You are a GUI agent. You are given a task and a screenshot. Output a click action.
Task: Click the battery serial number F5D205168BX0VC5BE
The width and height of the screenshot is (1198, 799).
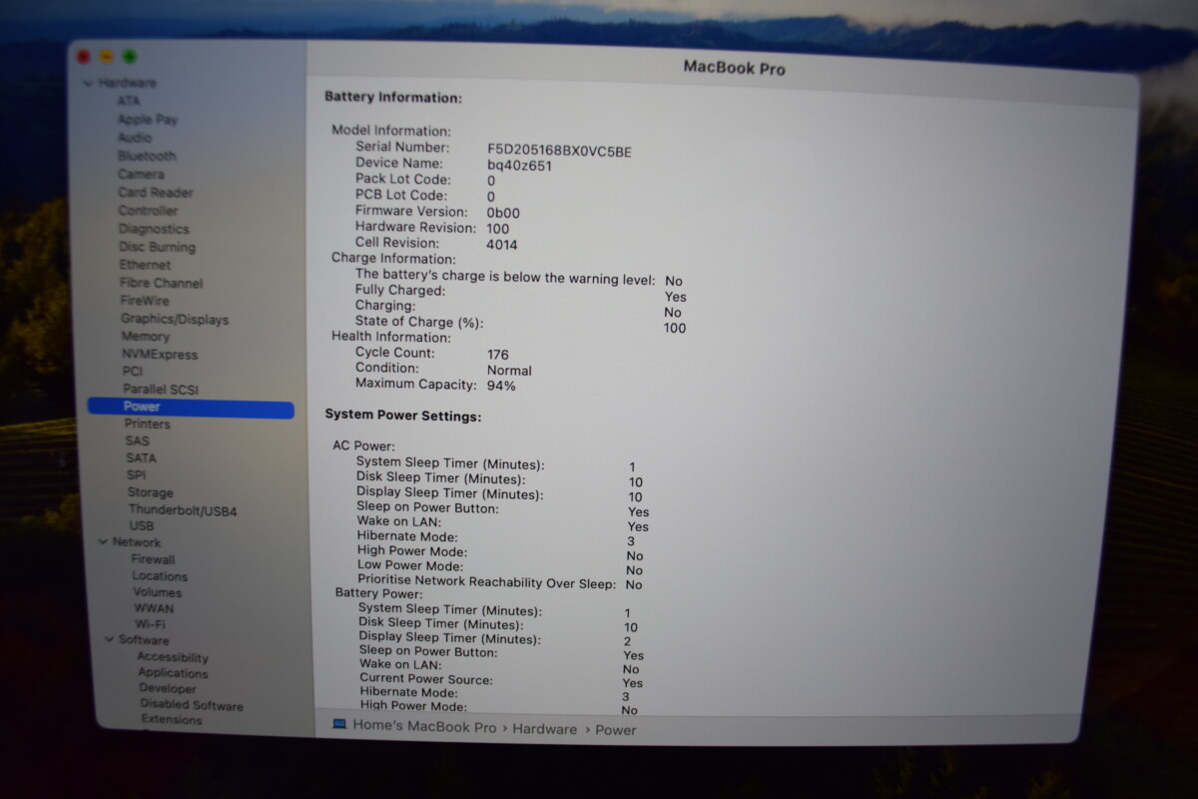click(x=559, y=151)
